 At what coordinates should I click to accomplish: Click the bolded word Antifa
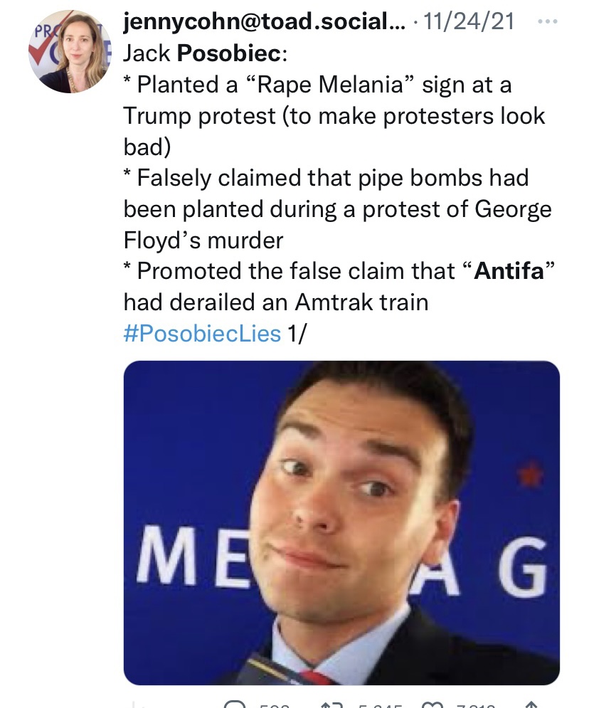(x=508, y=271)
